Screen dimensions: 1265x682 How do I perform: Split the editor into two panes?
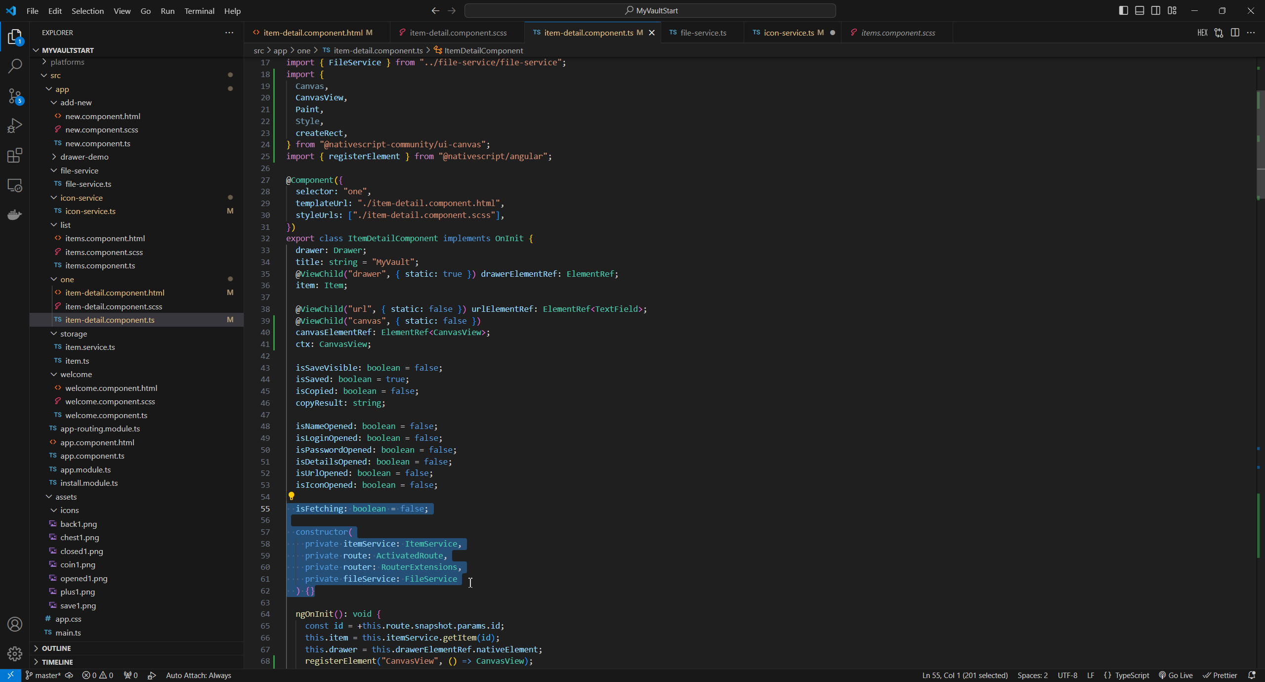point(1235,33)
